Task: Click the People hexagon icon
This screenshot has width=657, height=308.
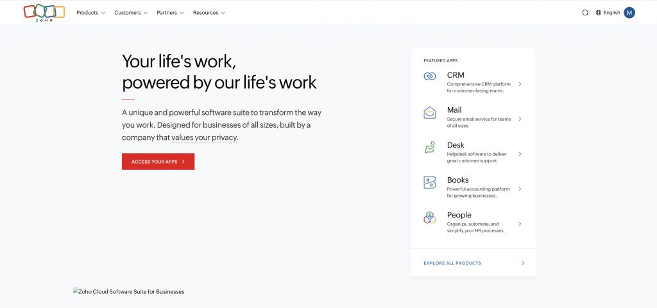Action: pos(429,218)
